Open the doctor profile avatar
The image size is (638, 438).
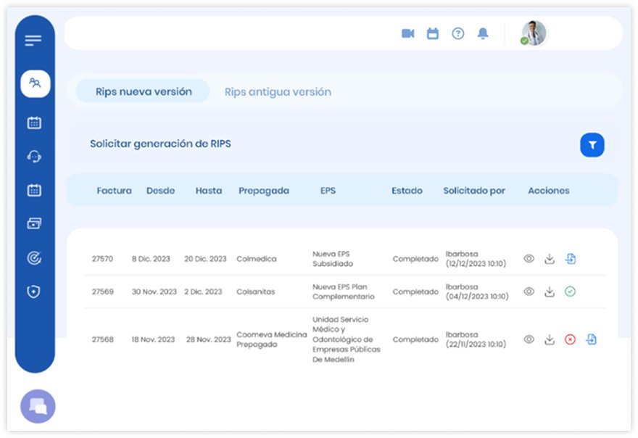point(534,33)
